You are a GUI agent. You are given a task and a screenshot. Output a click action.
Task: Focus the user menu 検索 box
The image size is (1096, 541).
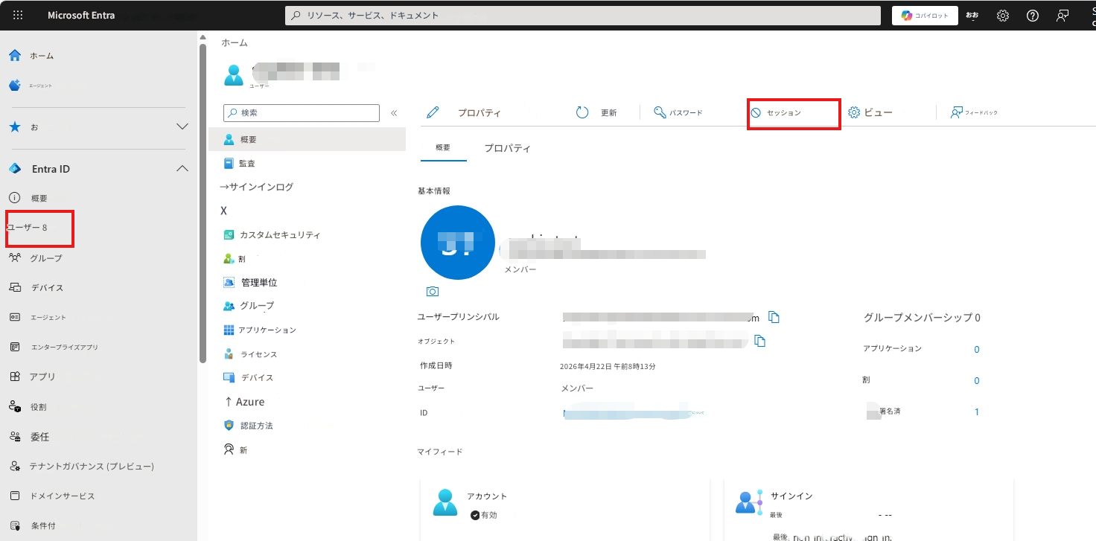302,113
